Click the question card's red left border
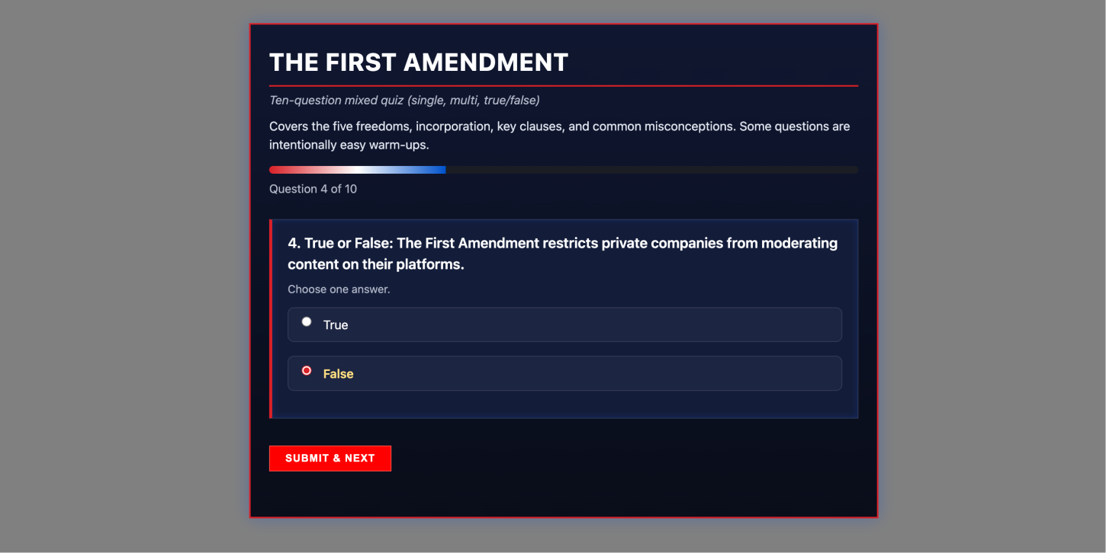This screenshot has width=1106, height=553. [x=271, y=319]
